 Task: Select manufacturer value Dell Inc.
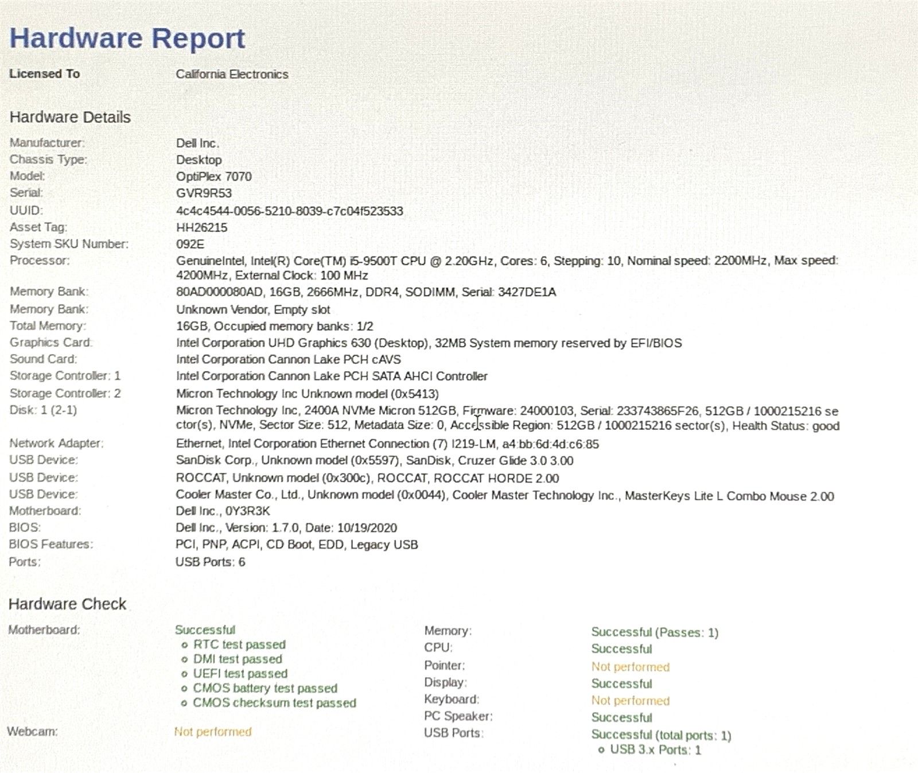[x=197, y=143]
